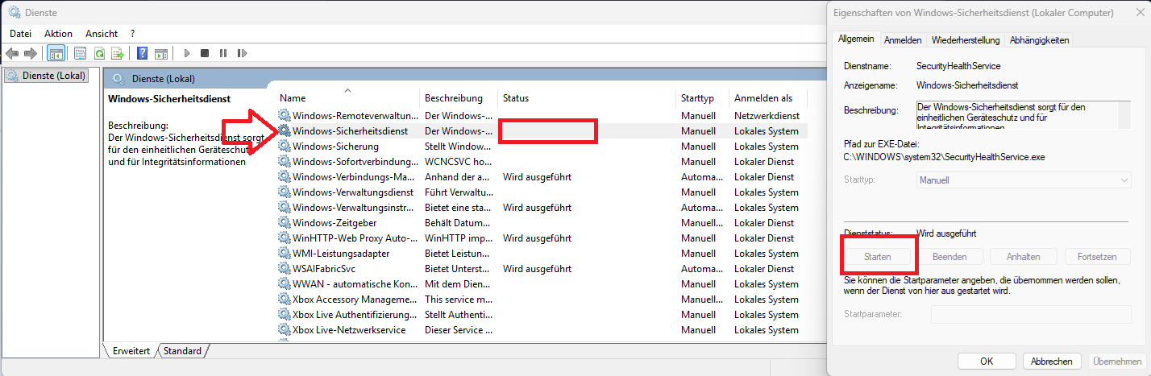Click the gear icon of Windows-Sicherung
The image size is (1151, 376).
(x=284, y=147)
